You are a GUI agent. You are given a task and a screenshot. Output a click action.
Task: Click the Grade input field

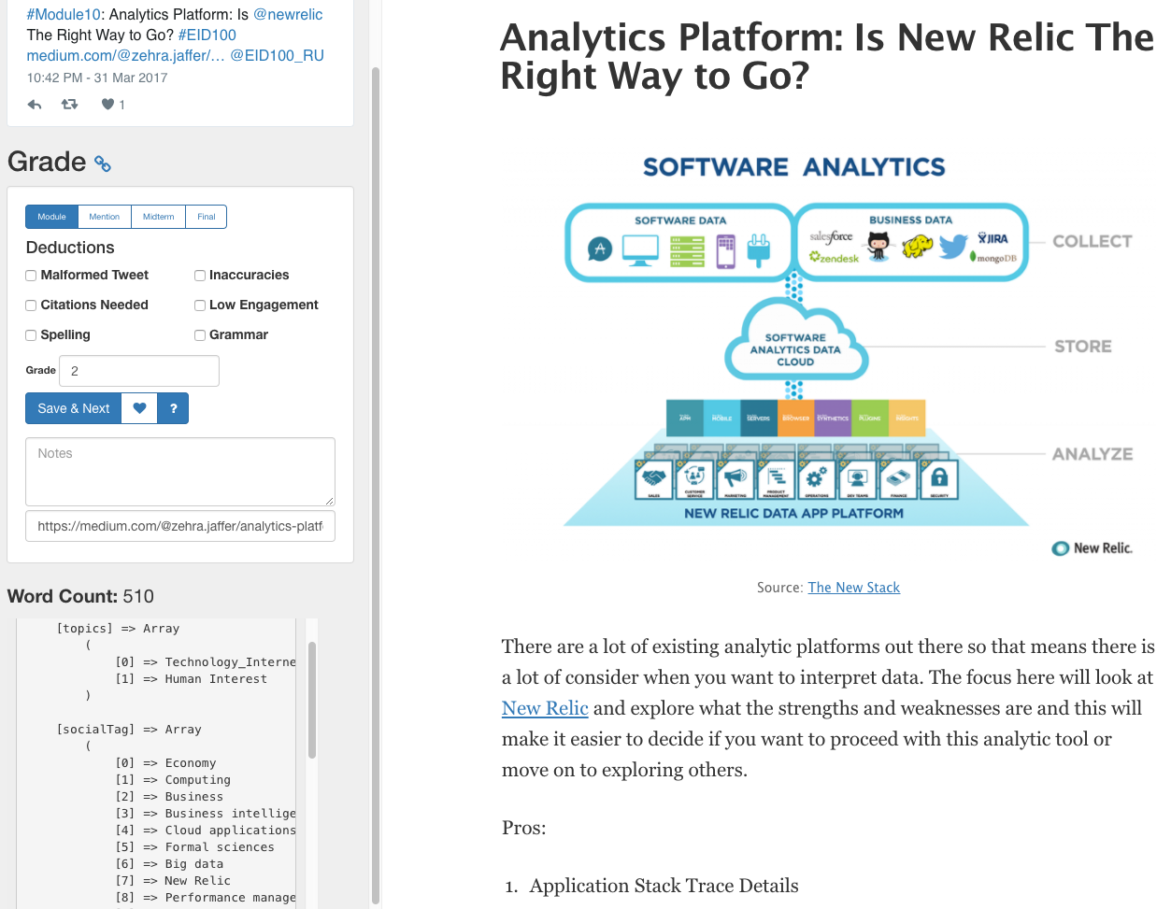(x=139, y=371)
